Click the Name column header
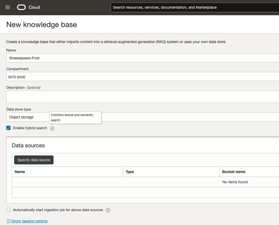This screenshot has height=225, width=279. click(x=20, y=172)
